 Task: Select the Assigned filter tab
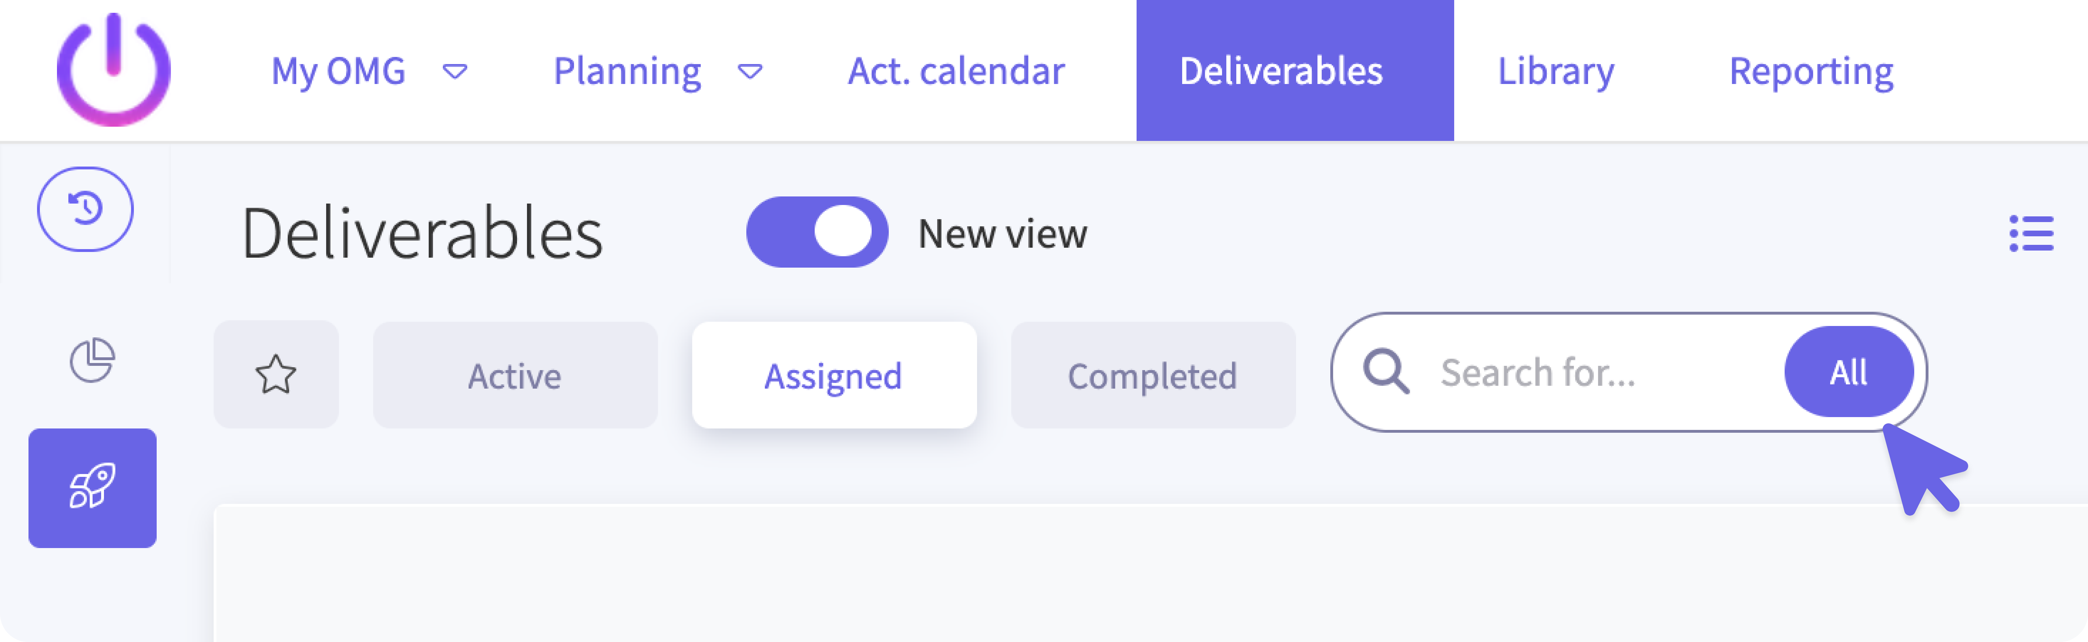[833, 375]
